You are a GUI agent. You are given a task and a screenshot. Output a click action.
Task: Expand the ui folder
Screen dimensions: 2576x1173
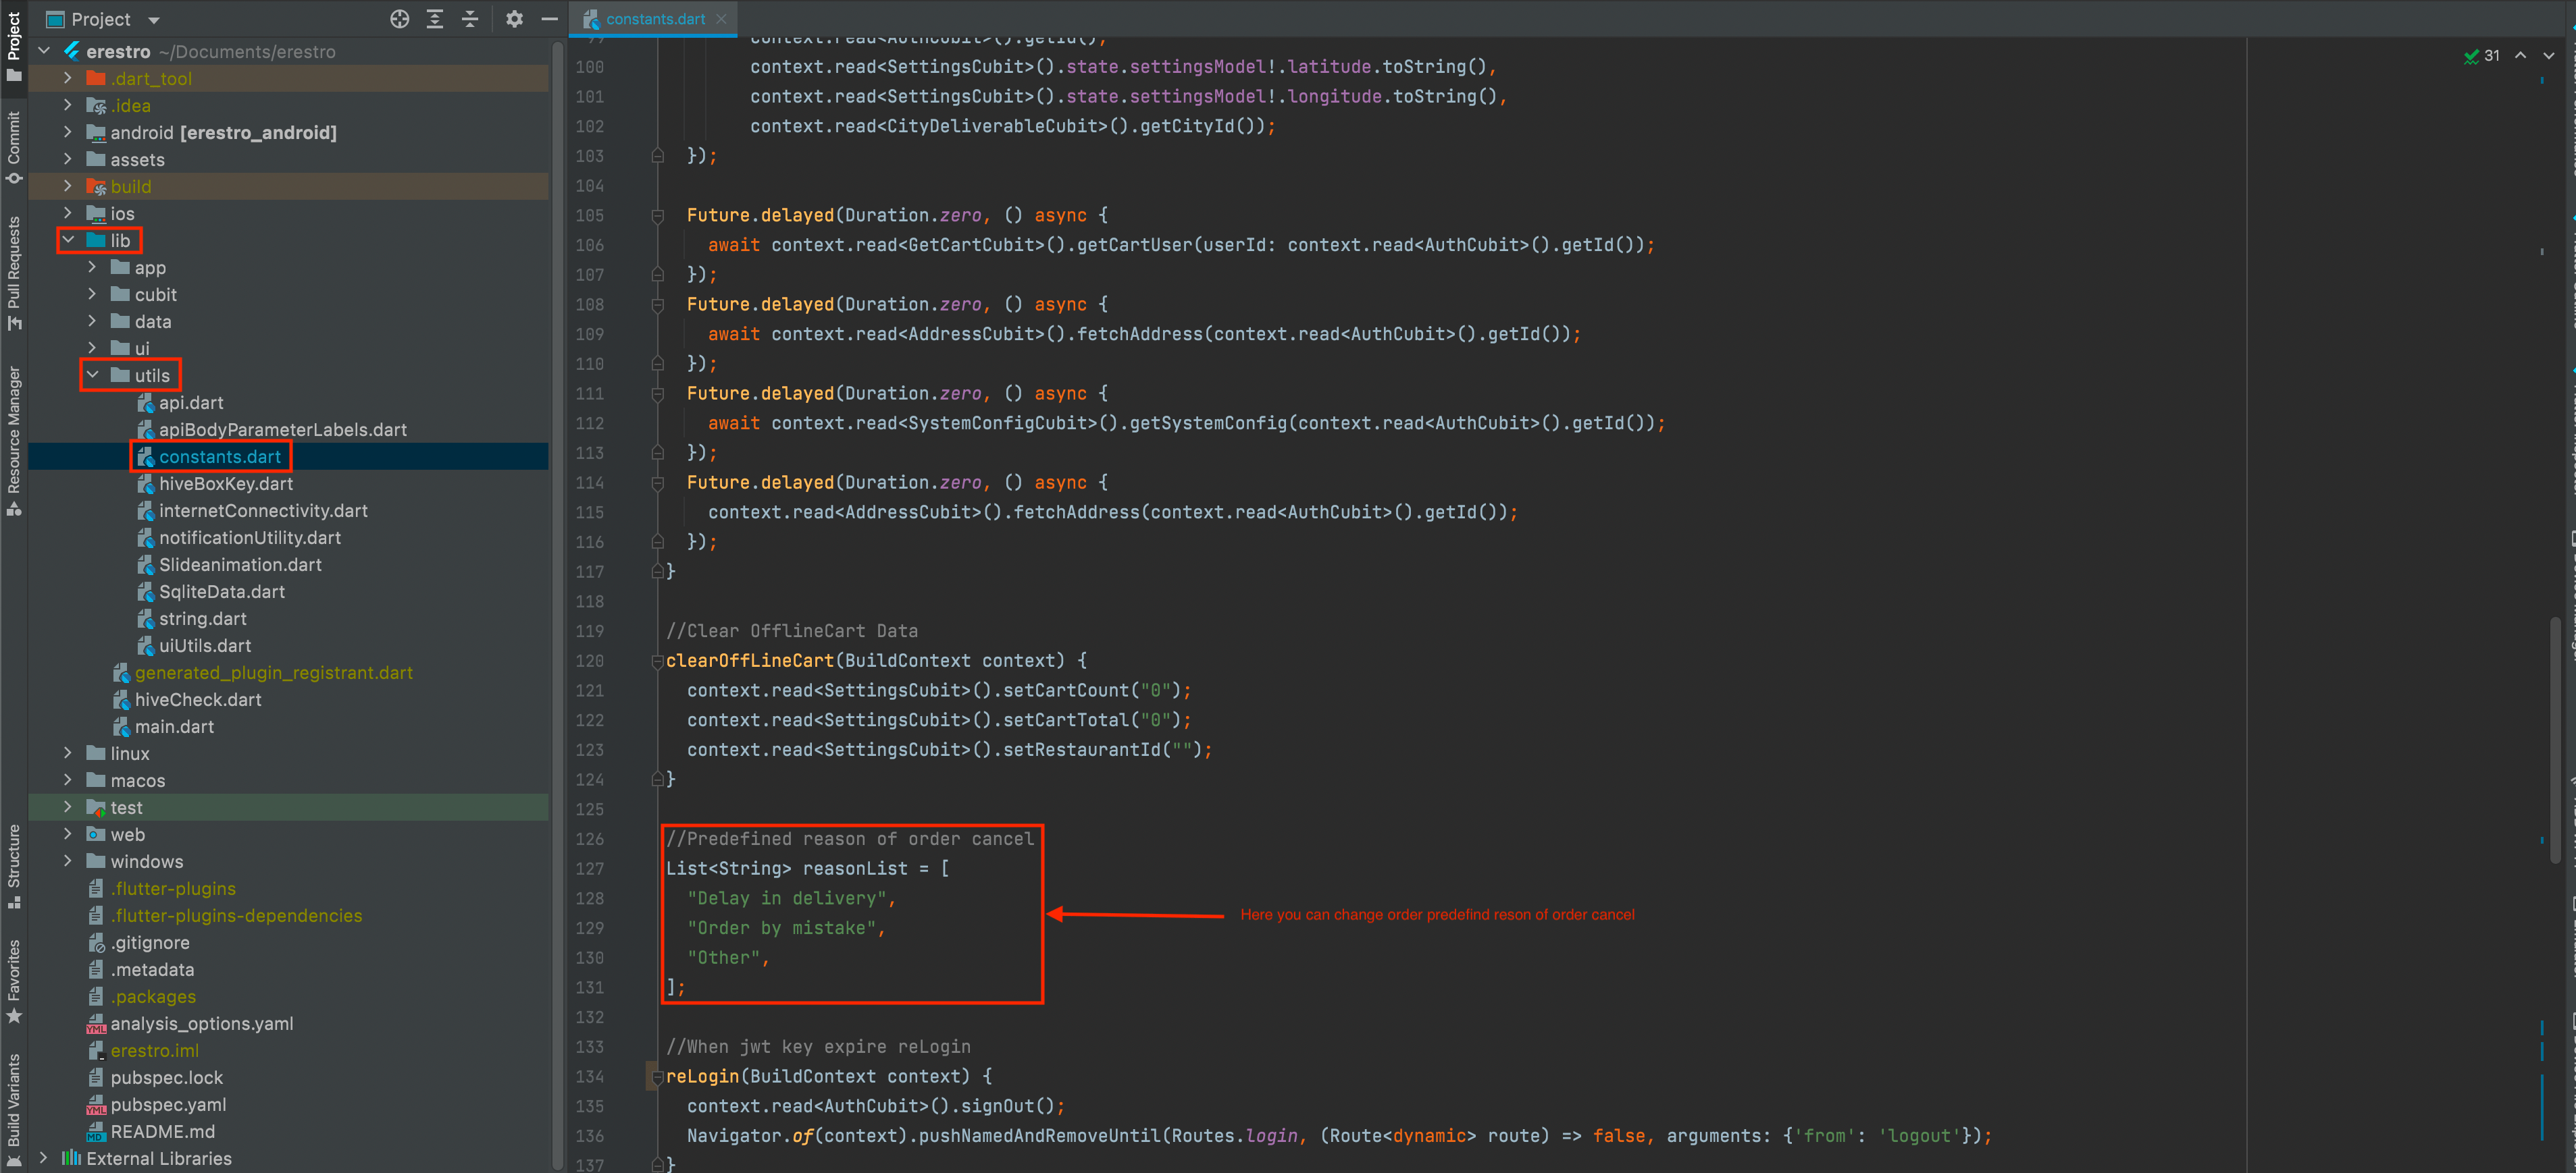pos(92,348)
